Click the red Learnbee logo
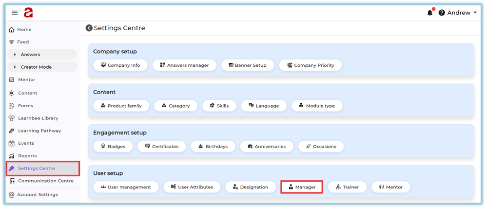Screen dimensions: 486x208 click(28, 13)
